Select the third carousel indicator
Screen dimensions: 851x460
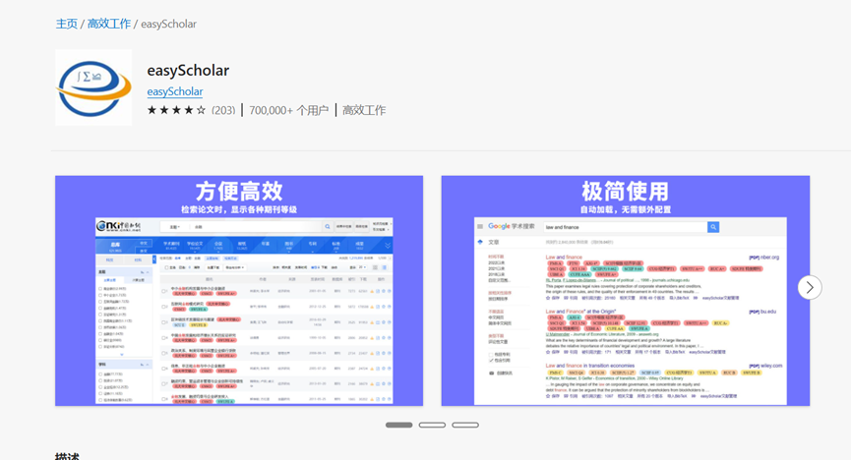pyautogui.click(x=465, y=425)
